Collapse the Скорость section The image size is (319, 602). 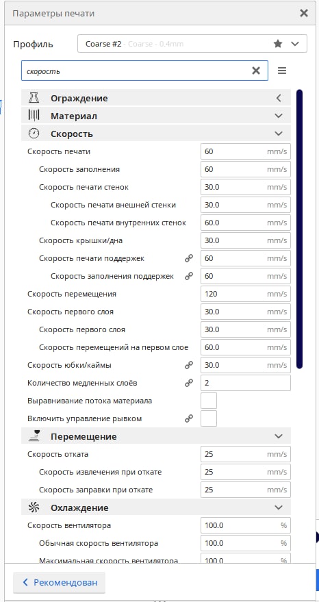tap(279, 134)
